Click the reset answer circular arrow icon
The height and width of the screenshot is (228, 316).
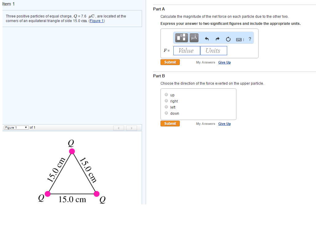click(228, 39)
